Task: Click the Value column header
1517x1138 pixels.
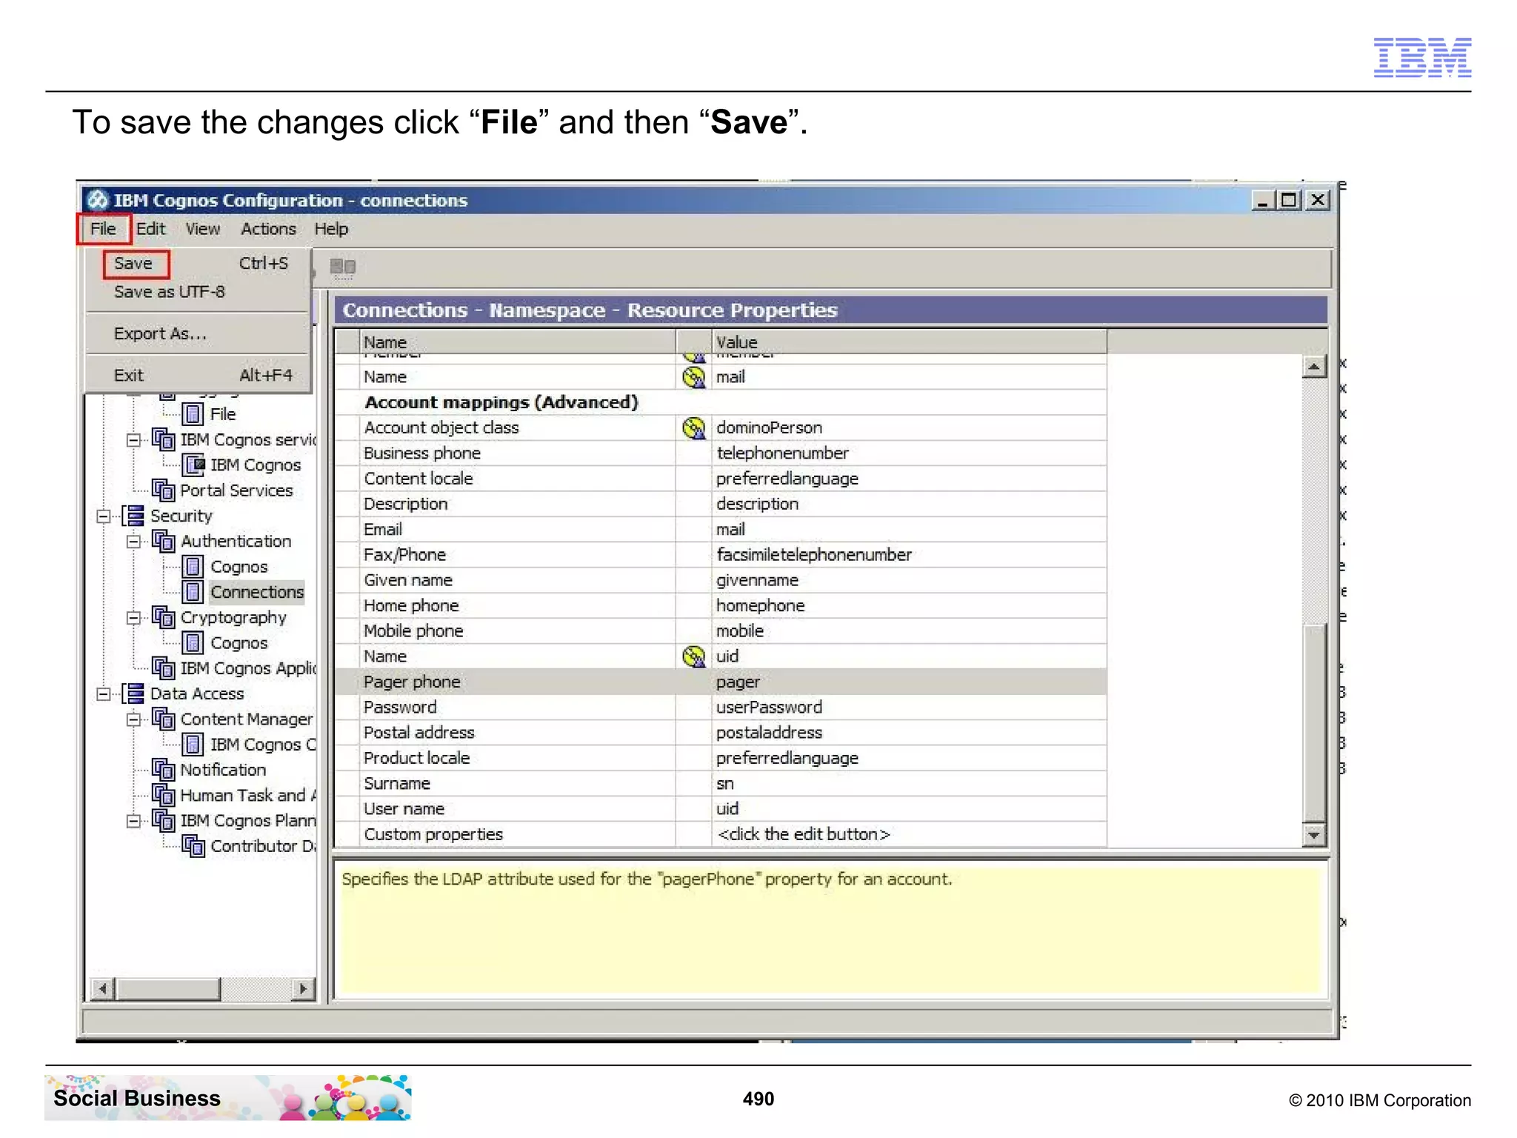Action: (x=909, y=342)
